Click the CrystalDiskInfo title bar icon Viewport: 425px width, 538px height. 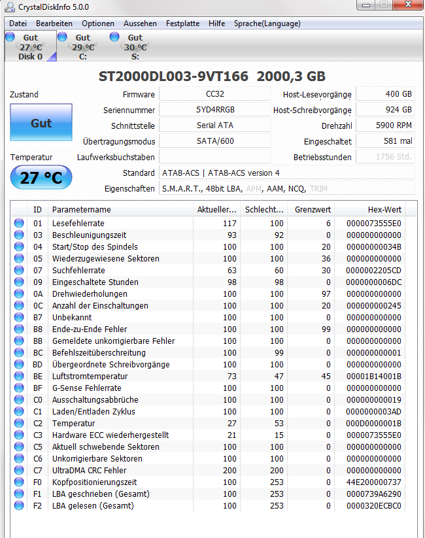[x=10, y=7]
